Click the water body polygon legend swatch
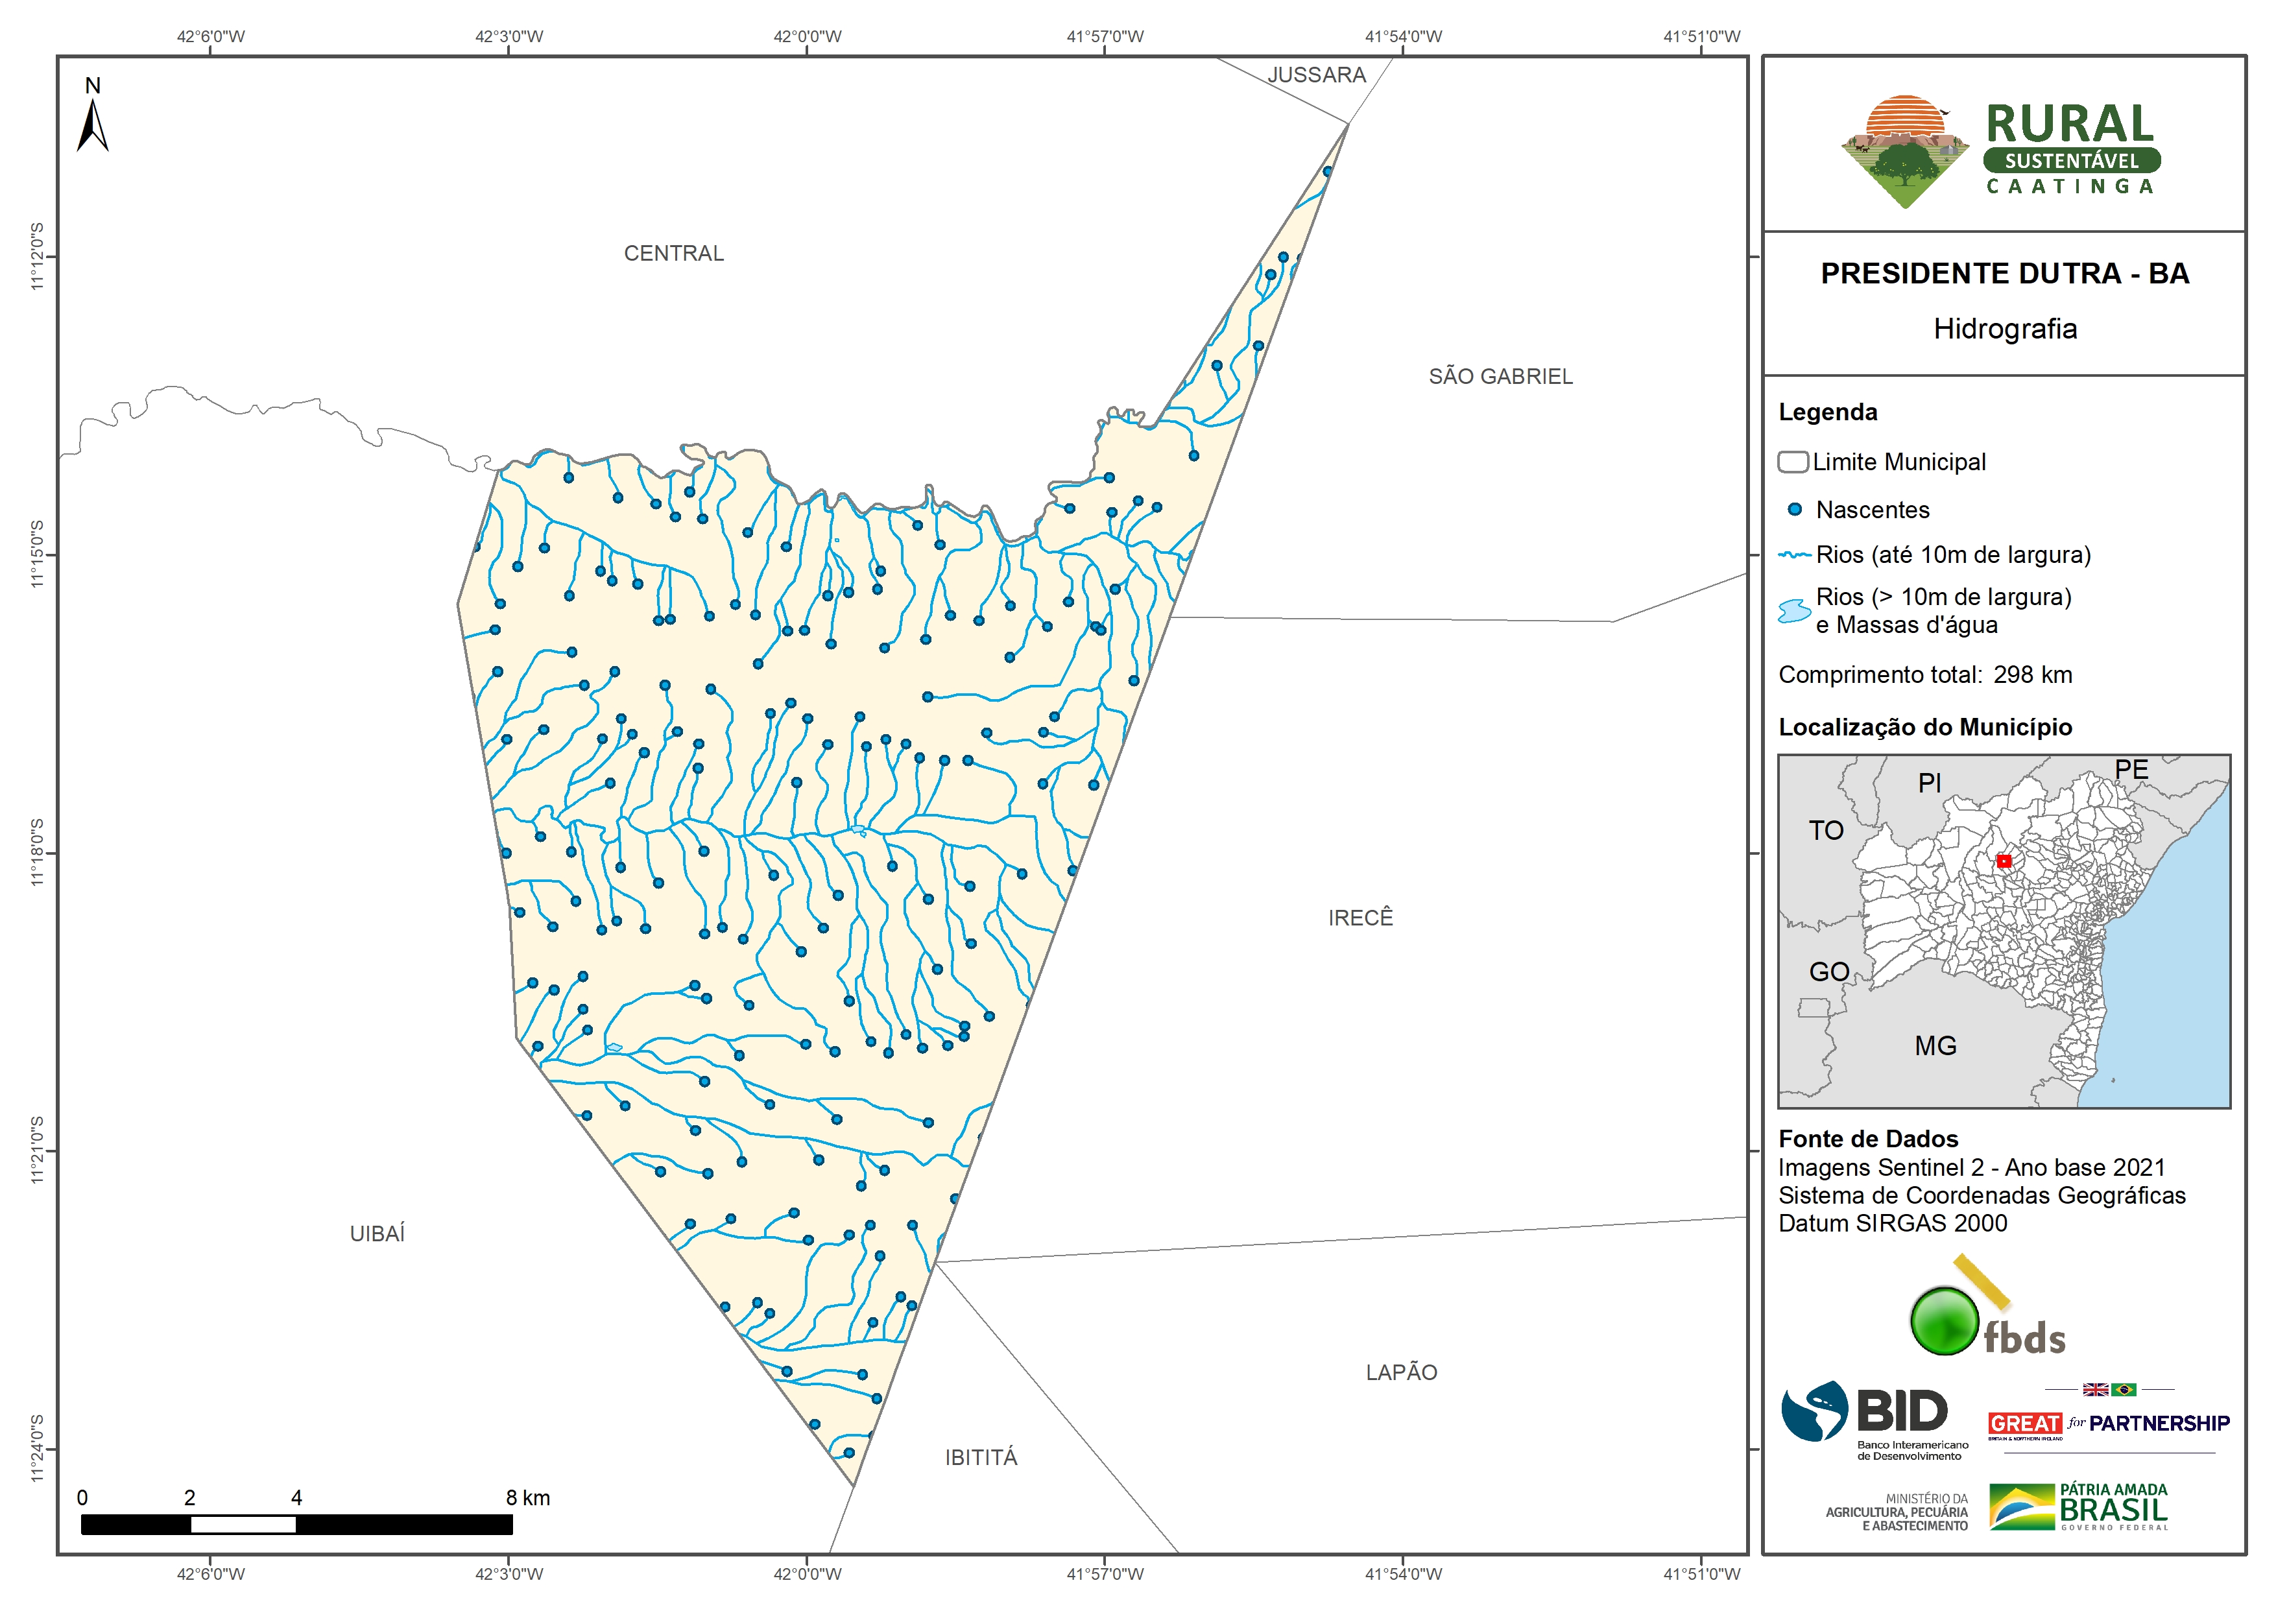This screenshot has width=2276, height=1609. tap(1794, 611)
